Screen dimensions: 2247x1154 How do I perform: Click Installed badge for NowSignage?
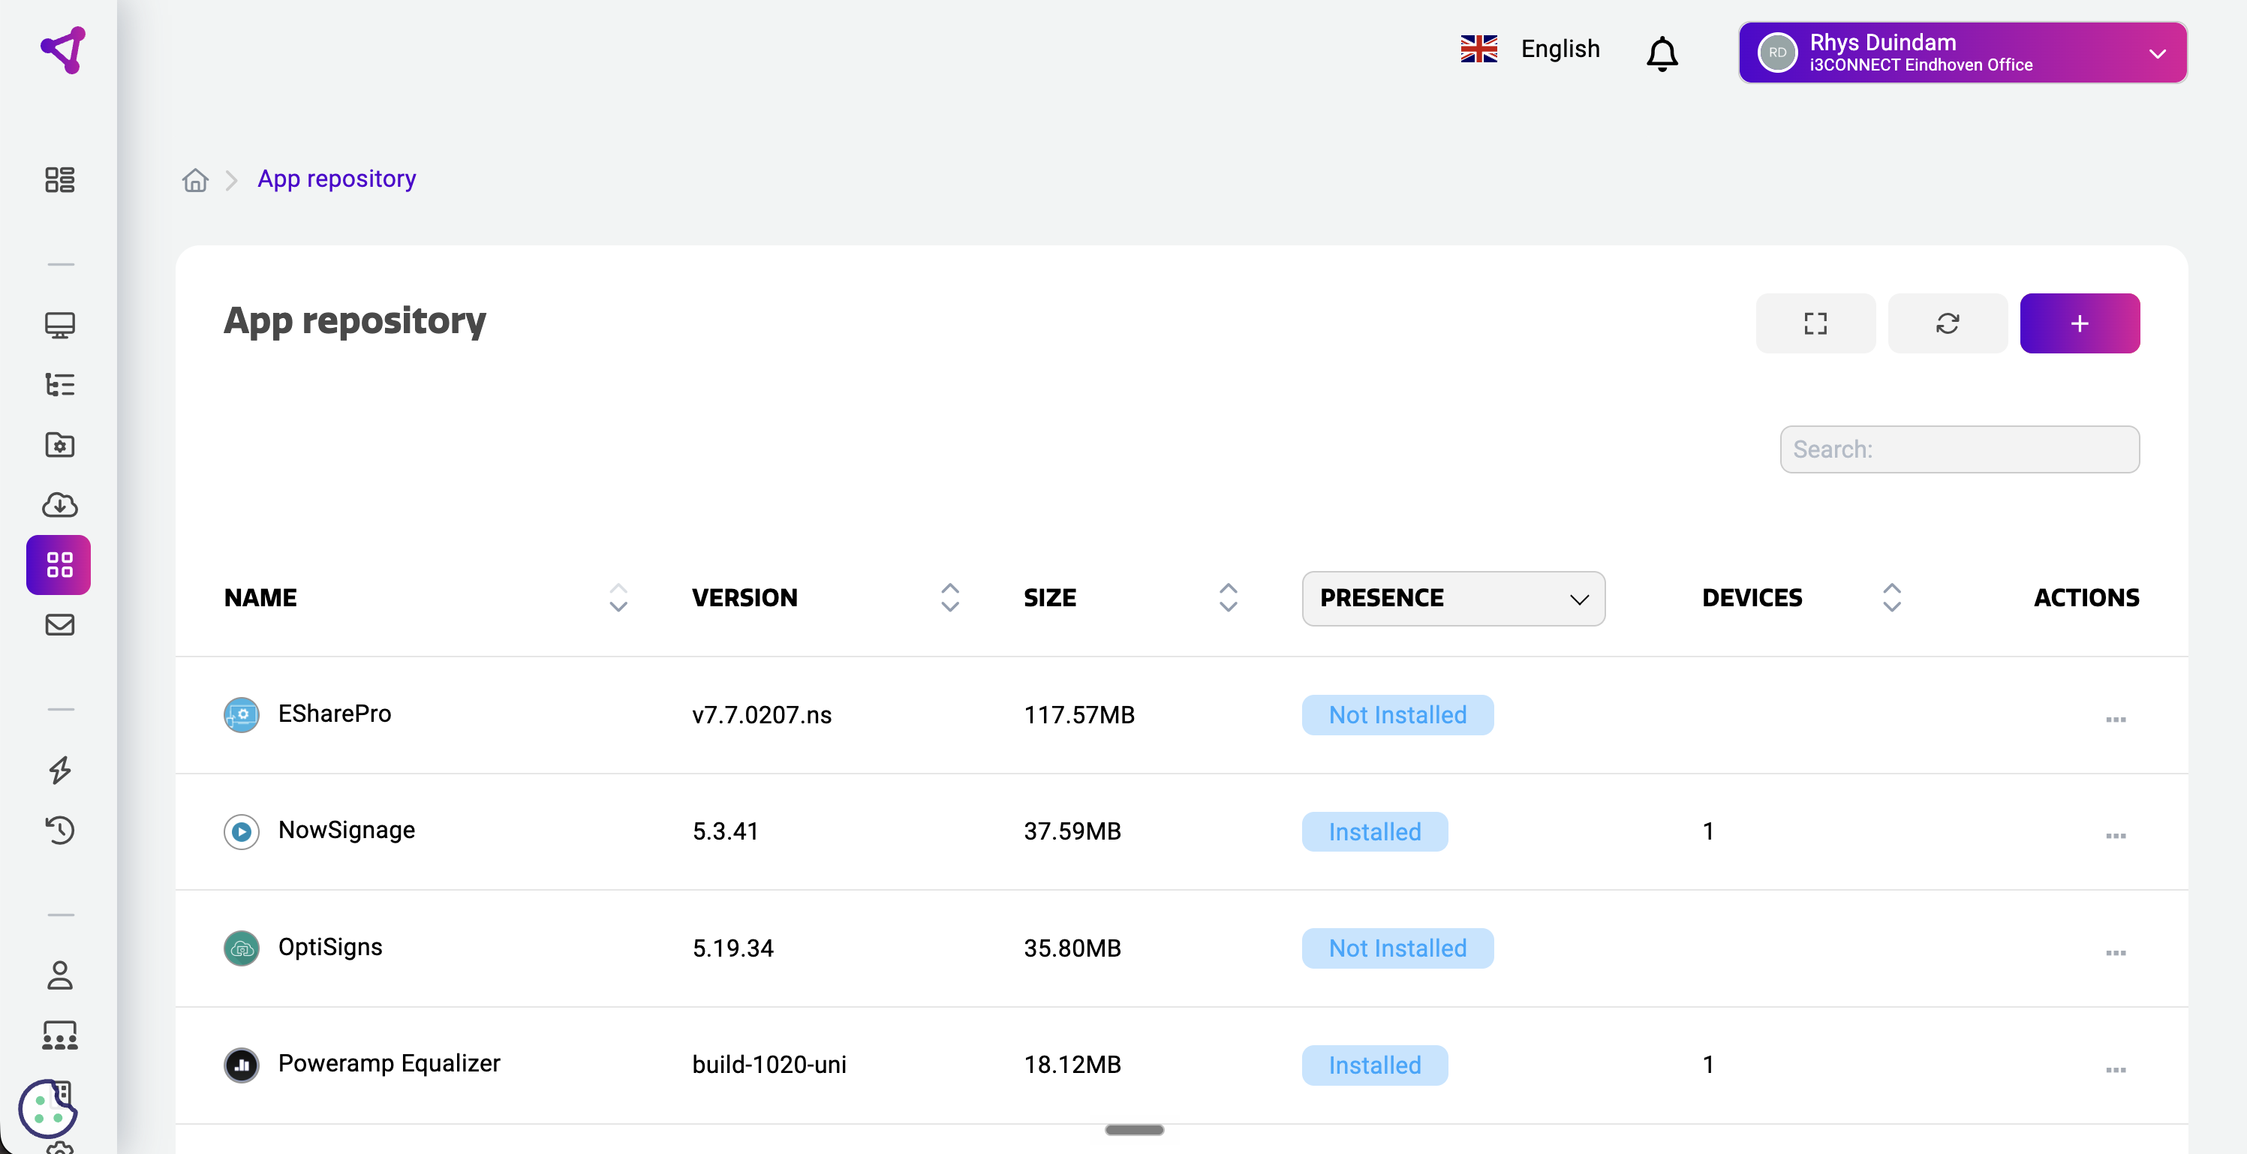[1375, 832]
